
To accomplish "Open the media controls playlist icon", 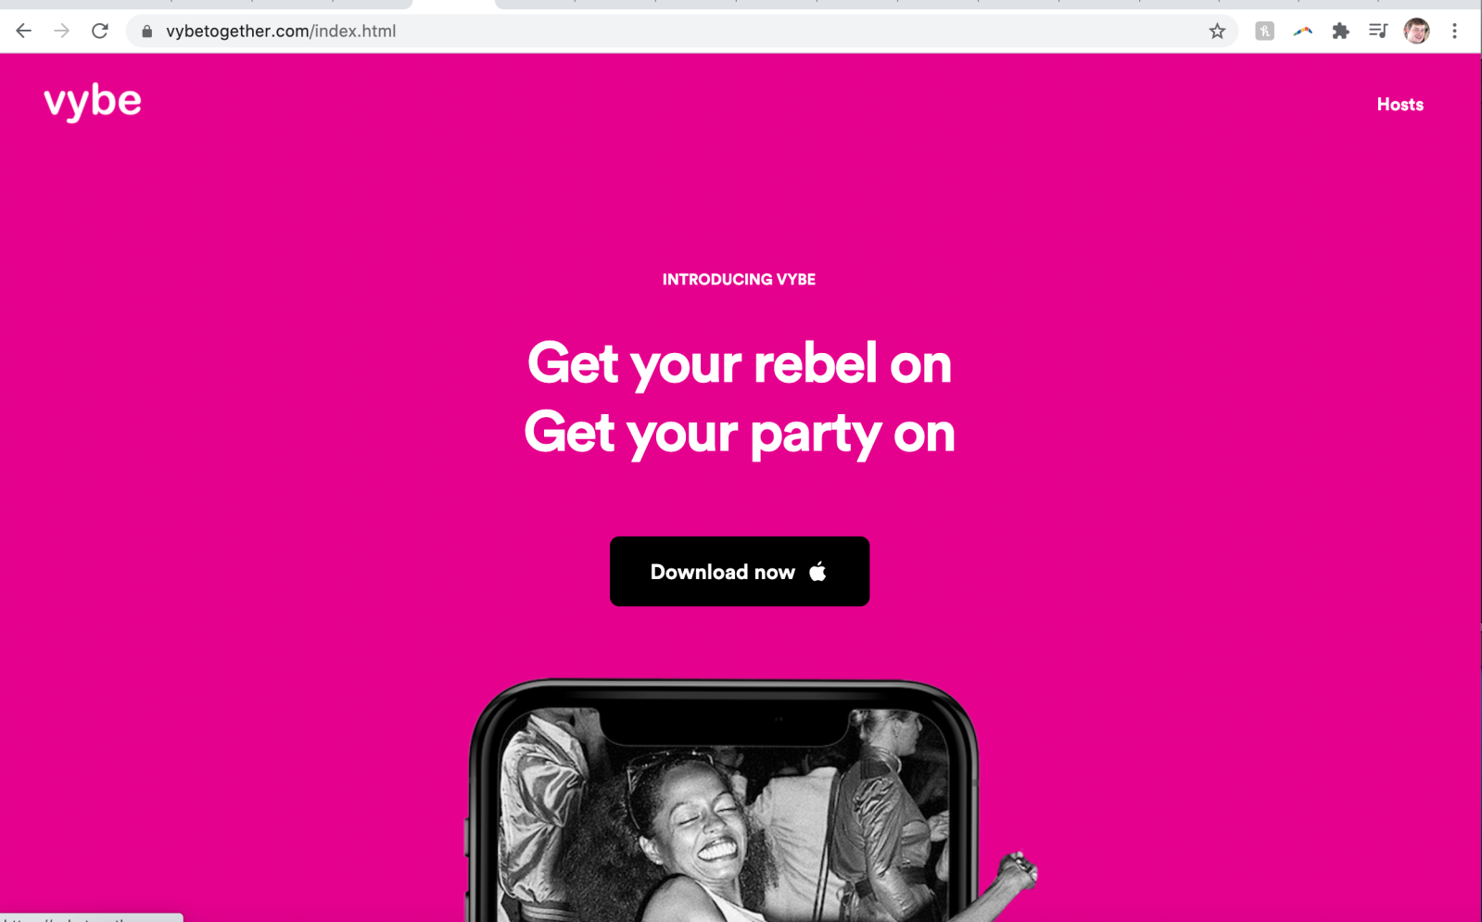I will click(x=1378, y=31).
